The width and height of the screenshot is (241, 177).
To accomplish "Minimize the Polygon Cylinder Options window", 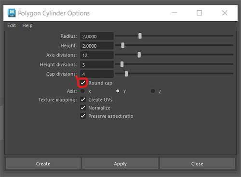I will [x=174, y=13].
